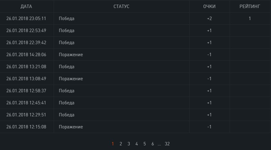The height and width of the screenshot is (150, 271).
Task: Open page 3 of match history
Action: 129,144
